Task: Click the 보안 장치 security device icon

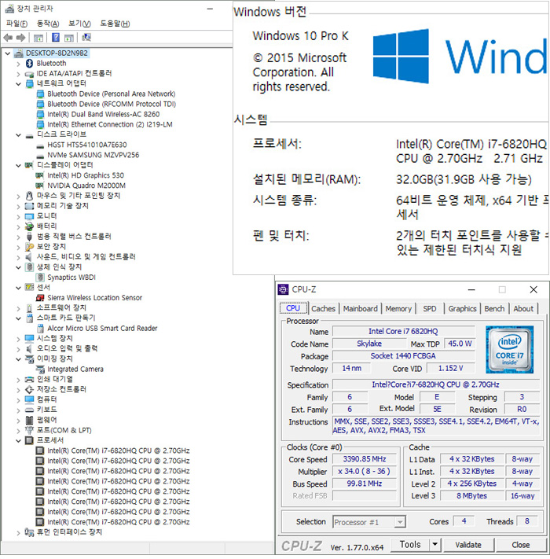Action: (x=30, y=247)
